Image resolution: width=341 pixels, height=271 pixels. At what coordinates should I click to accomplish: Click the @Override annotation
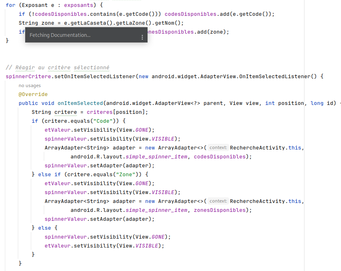[33, 94]
